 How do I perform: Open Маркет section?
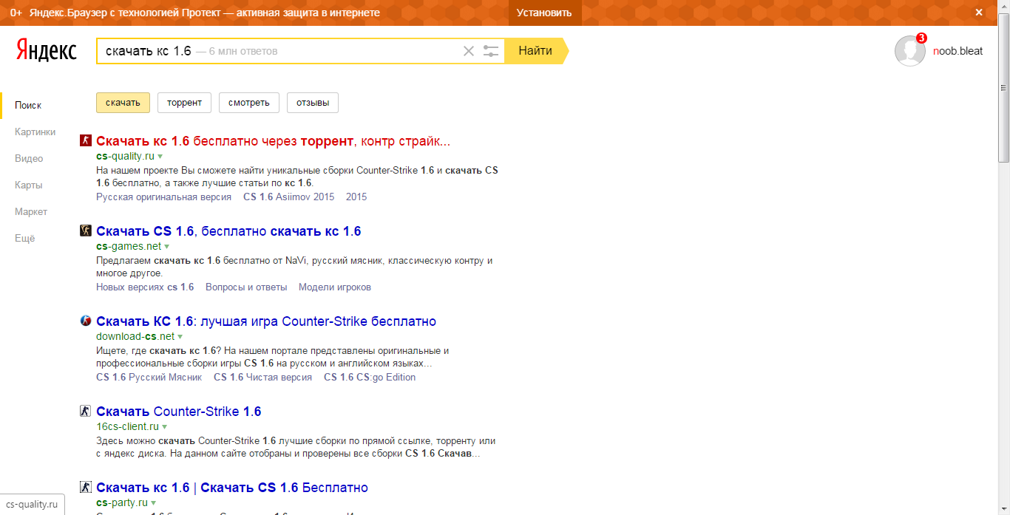click(31, 212)
